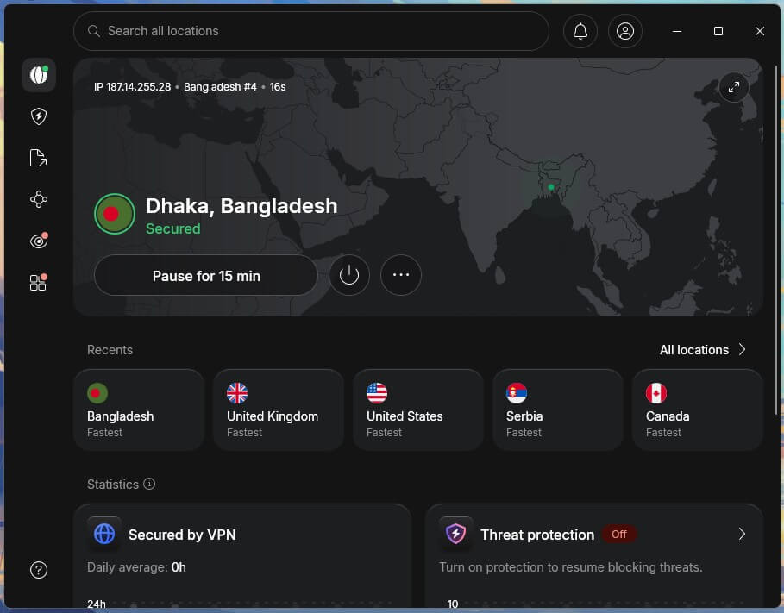Click the Secured by VPN title
784x613 pixels.
click(x=182, y=535)
